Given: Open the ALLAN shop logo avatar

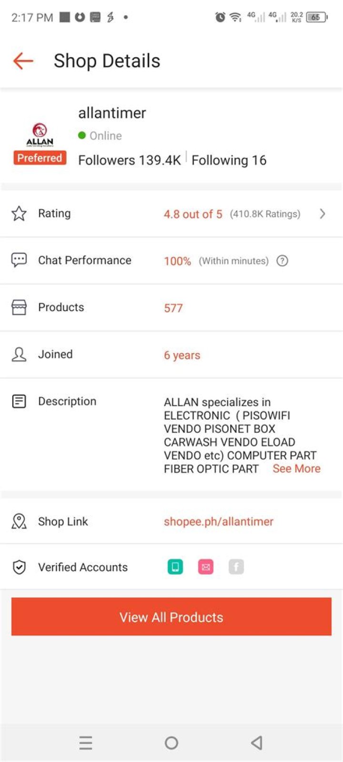Looking at the screenshot, I should [40, 135].
